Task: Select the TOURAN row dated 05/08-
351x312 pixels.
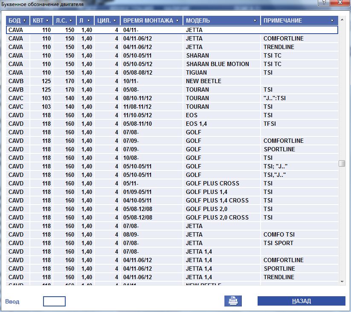Action: pos(172,90)
